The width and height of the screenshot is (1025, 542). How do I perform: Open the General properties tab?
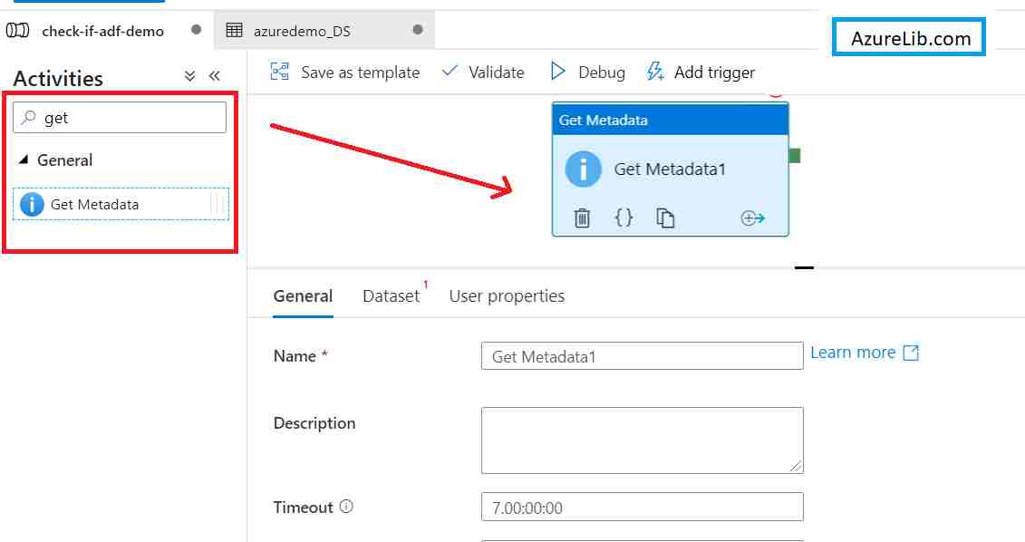coord(304,296)
